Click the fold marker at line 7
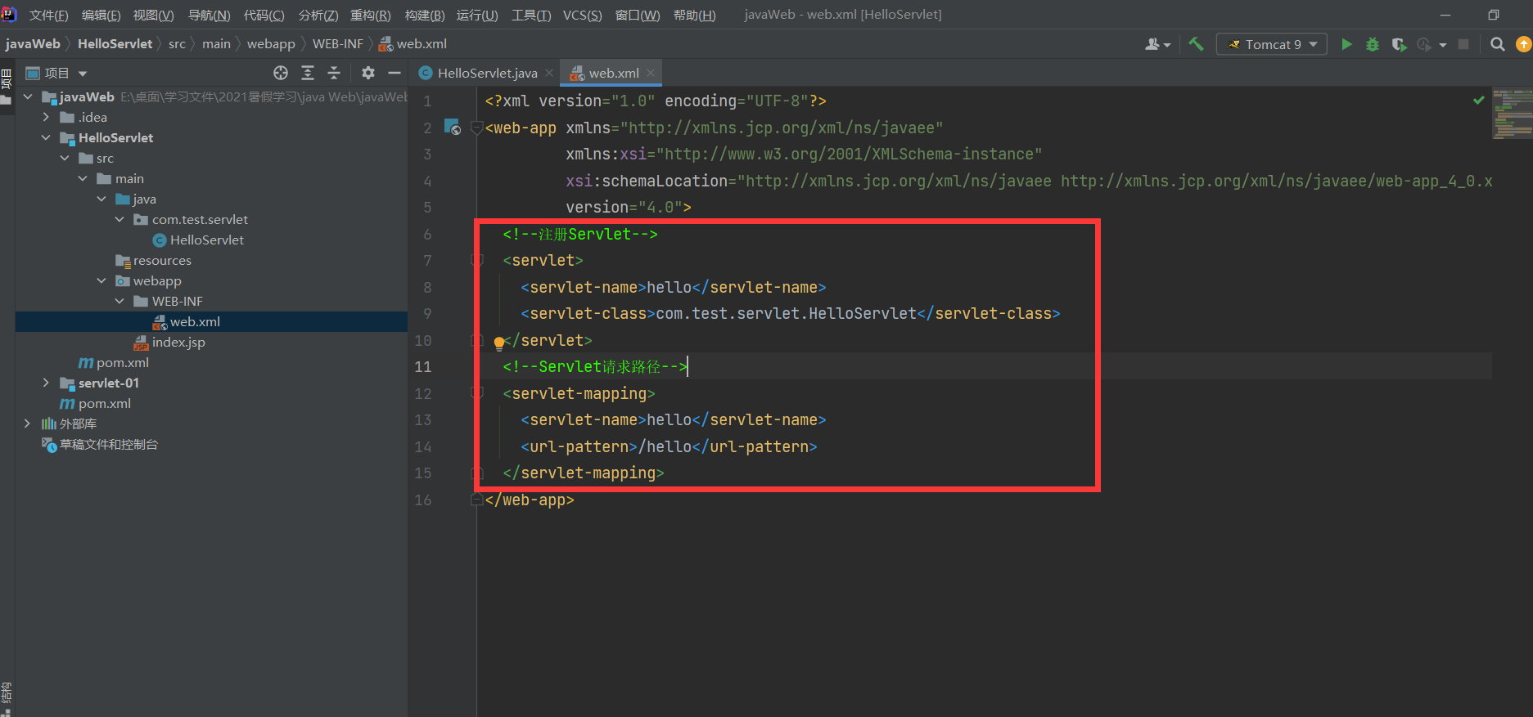This screenshot has width=1533, height=717. 477,260
